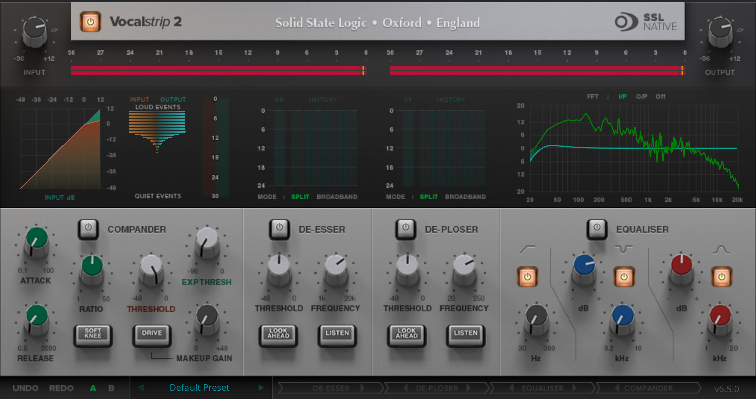This screenshot has width=756, height=399.
Task: Move De-Esser right in processing order
Action: (362, 388)
